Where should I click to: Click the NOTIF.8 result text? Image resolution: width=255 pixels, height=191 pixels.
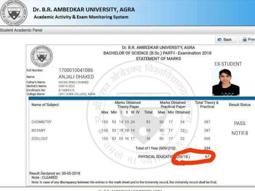[240, 133]
